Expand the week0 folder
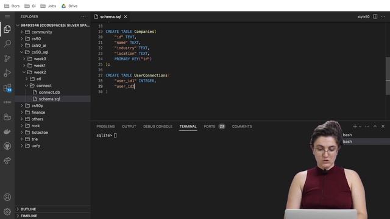 coord(53,59)
